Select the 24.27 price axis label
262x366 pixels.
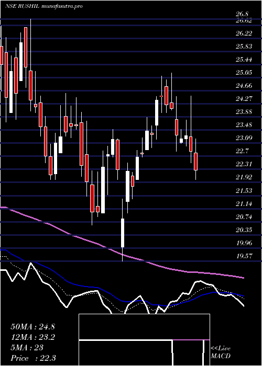244,99
